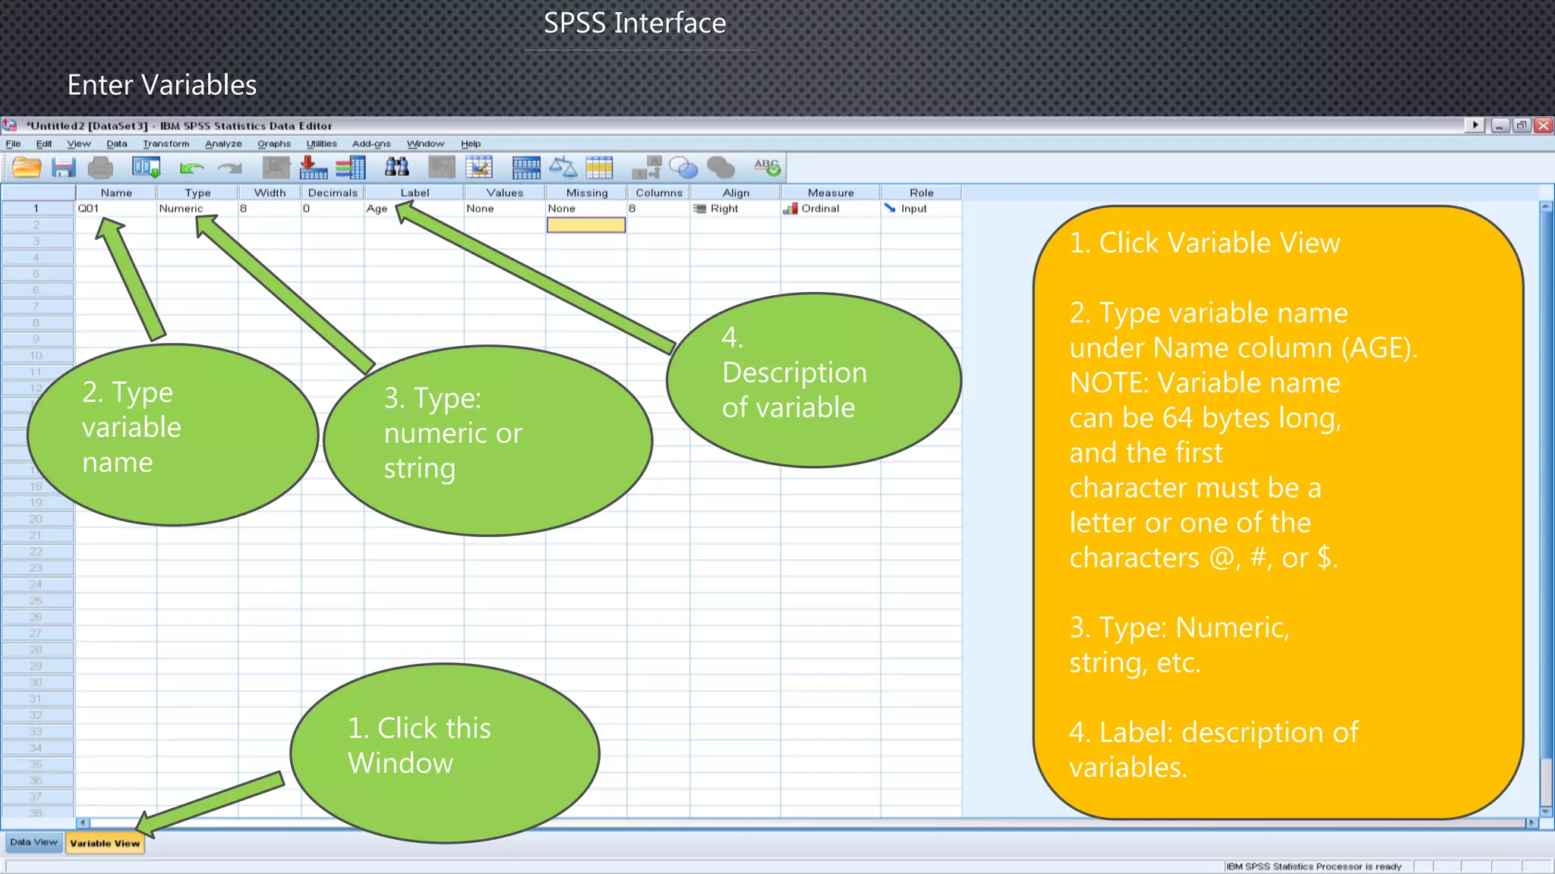The image size is (1555, 874).
Task: Click the Right alignment icon in row 1
Action: (699, 209)
